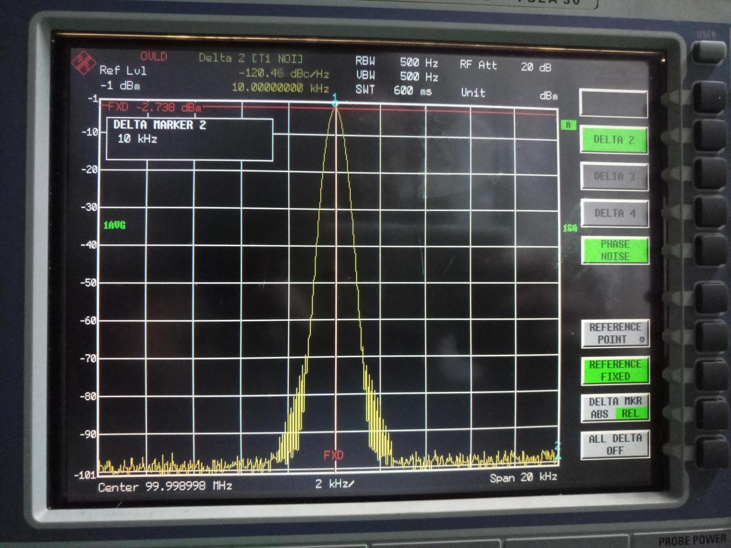Click the FXD -2.738 dBm reference line label

click(x=154, y=107)
